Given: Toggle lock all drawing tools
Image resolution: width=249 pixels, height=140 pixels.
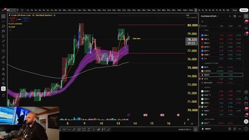Looking at the screenshot, I should 4,79.
